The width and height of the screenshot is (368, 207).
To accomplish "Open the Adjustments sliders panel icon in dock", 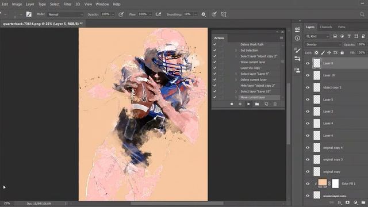I will tap(297, 59).
